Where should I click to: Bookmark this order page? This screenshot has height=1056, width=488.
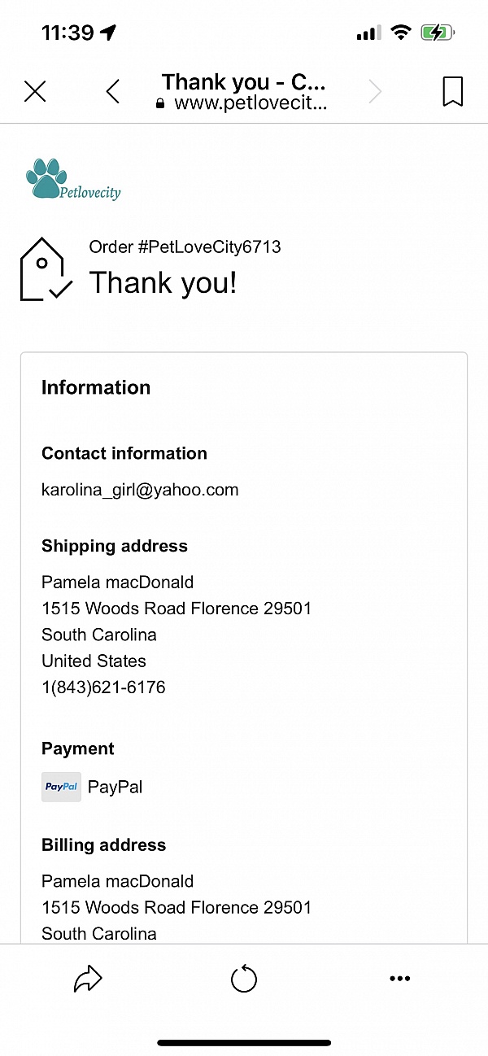pyautogui.click(x=453, y=92)
